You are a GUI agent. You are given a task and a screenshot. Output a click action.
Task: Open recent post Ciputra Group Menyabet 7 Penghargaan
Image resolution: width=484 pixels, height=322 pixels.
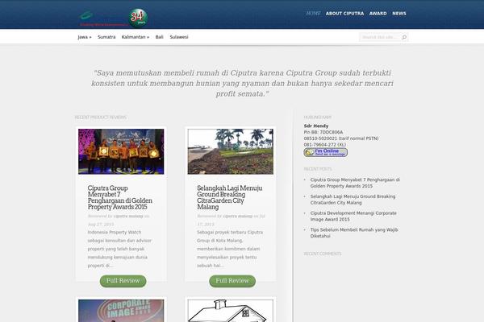(355, 183)
